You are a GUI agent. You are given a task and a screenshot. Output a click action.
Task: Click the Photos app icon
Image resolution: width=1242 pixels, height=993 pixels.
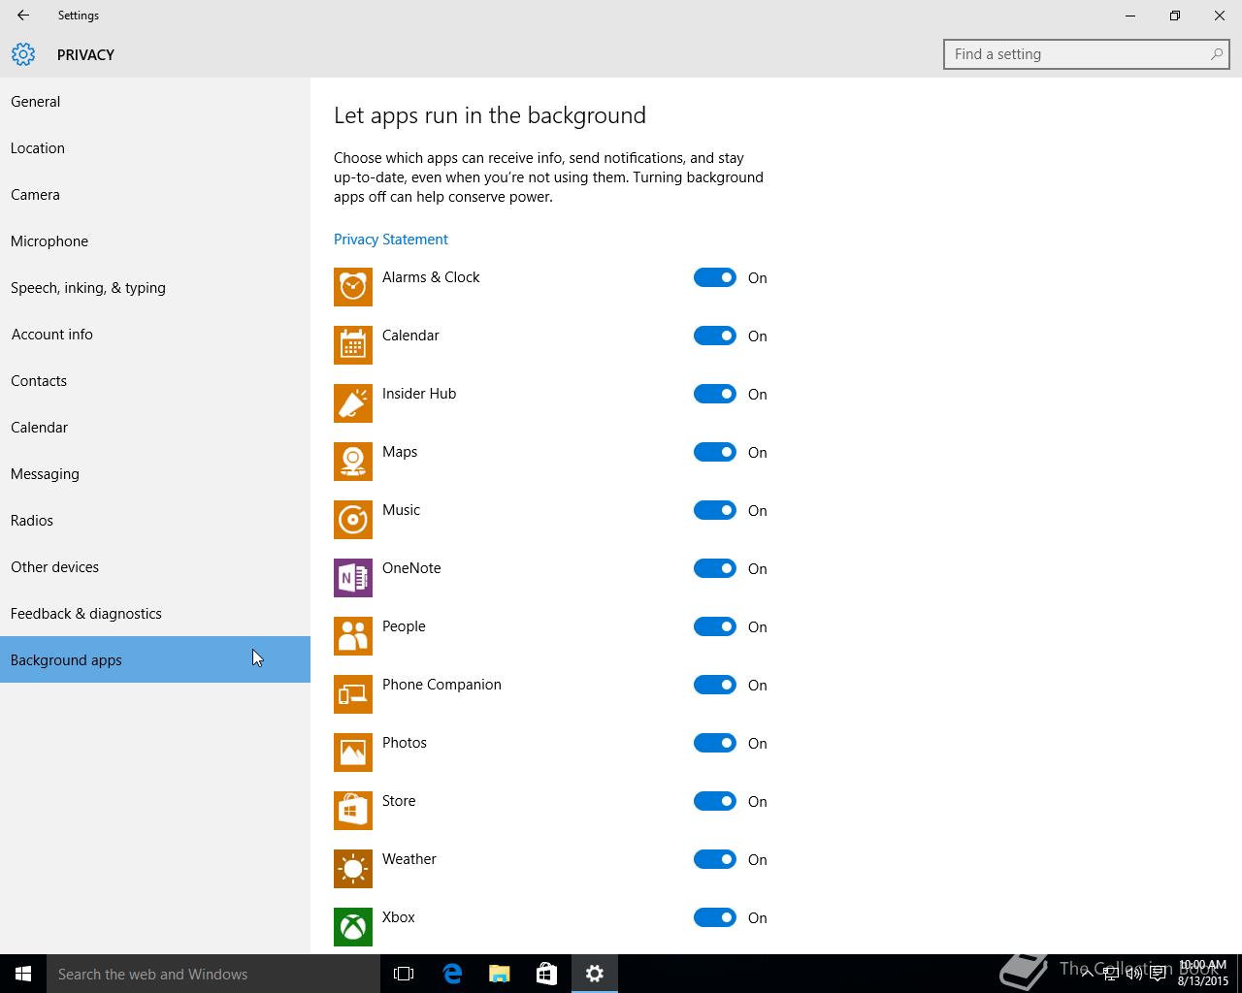(353, 753)
